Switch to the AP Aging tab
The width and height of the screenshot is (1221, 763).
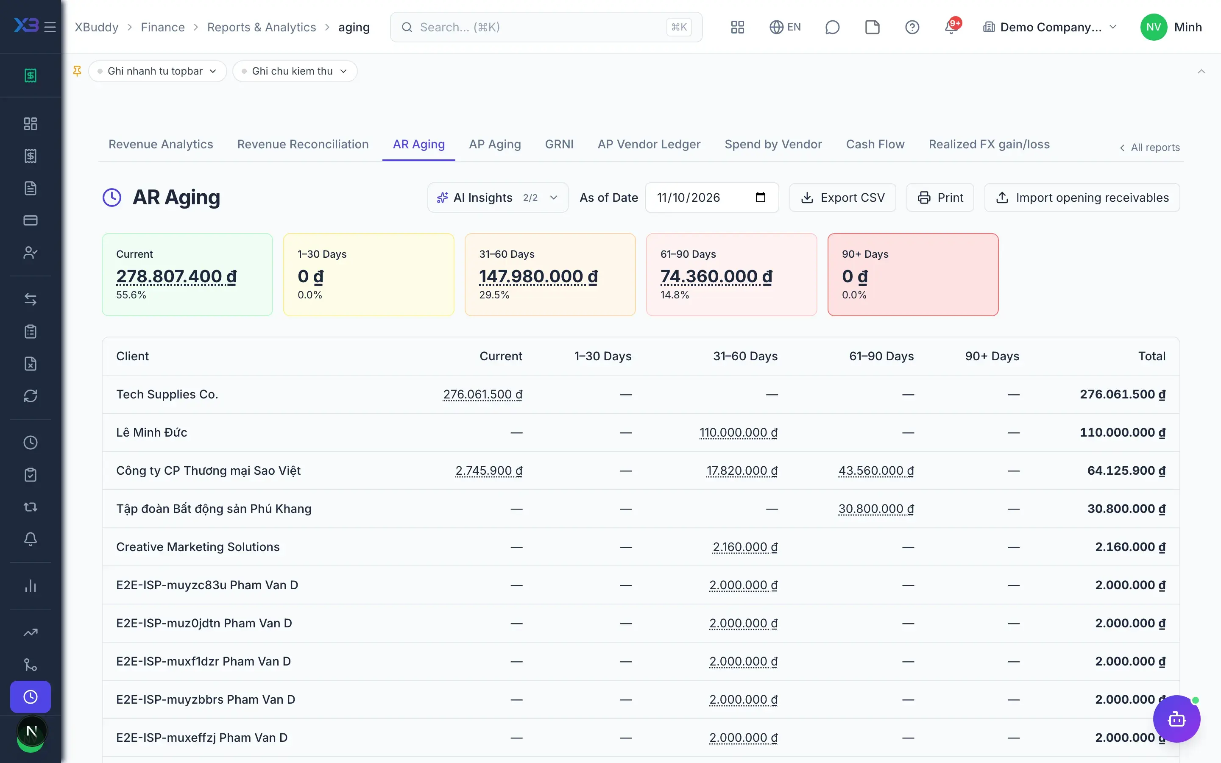[494, 144]
